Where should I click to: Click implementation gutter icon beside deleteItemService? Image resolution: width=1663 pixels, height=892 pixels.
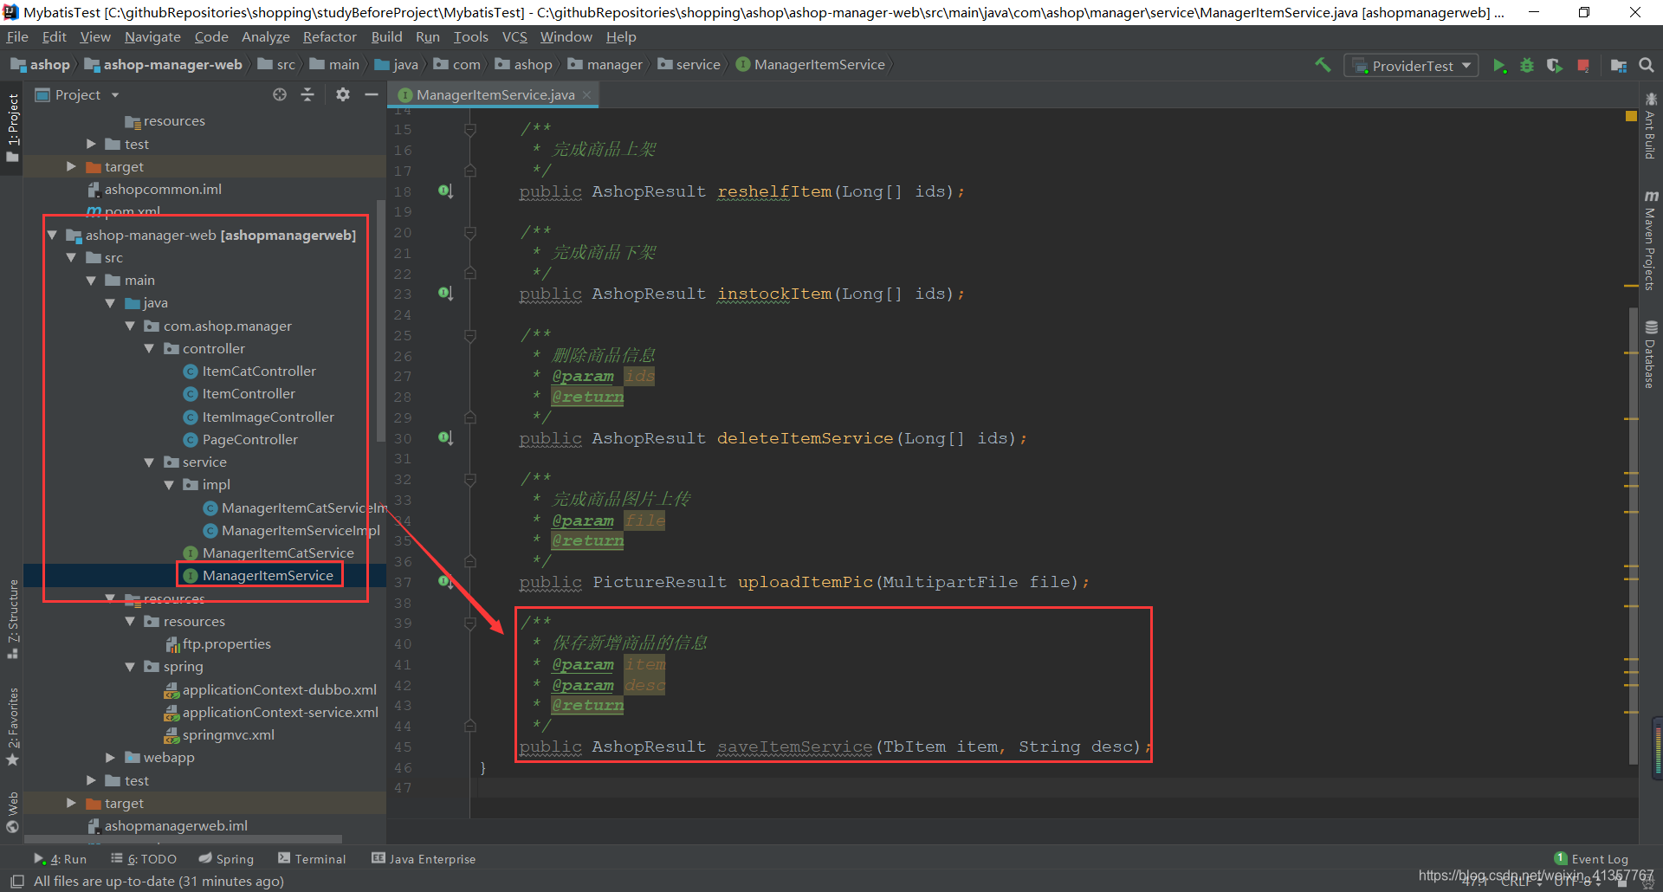point(445,438)
